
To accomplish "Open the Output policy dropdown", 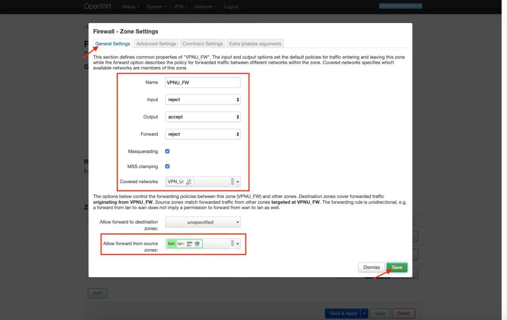I will coord(202,117).
